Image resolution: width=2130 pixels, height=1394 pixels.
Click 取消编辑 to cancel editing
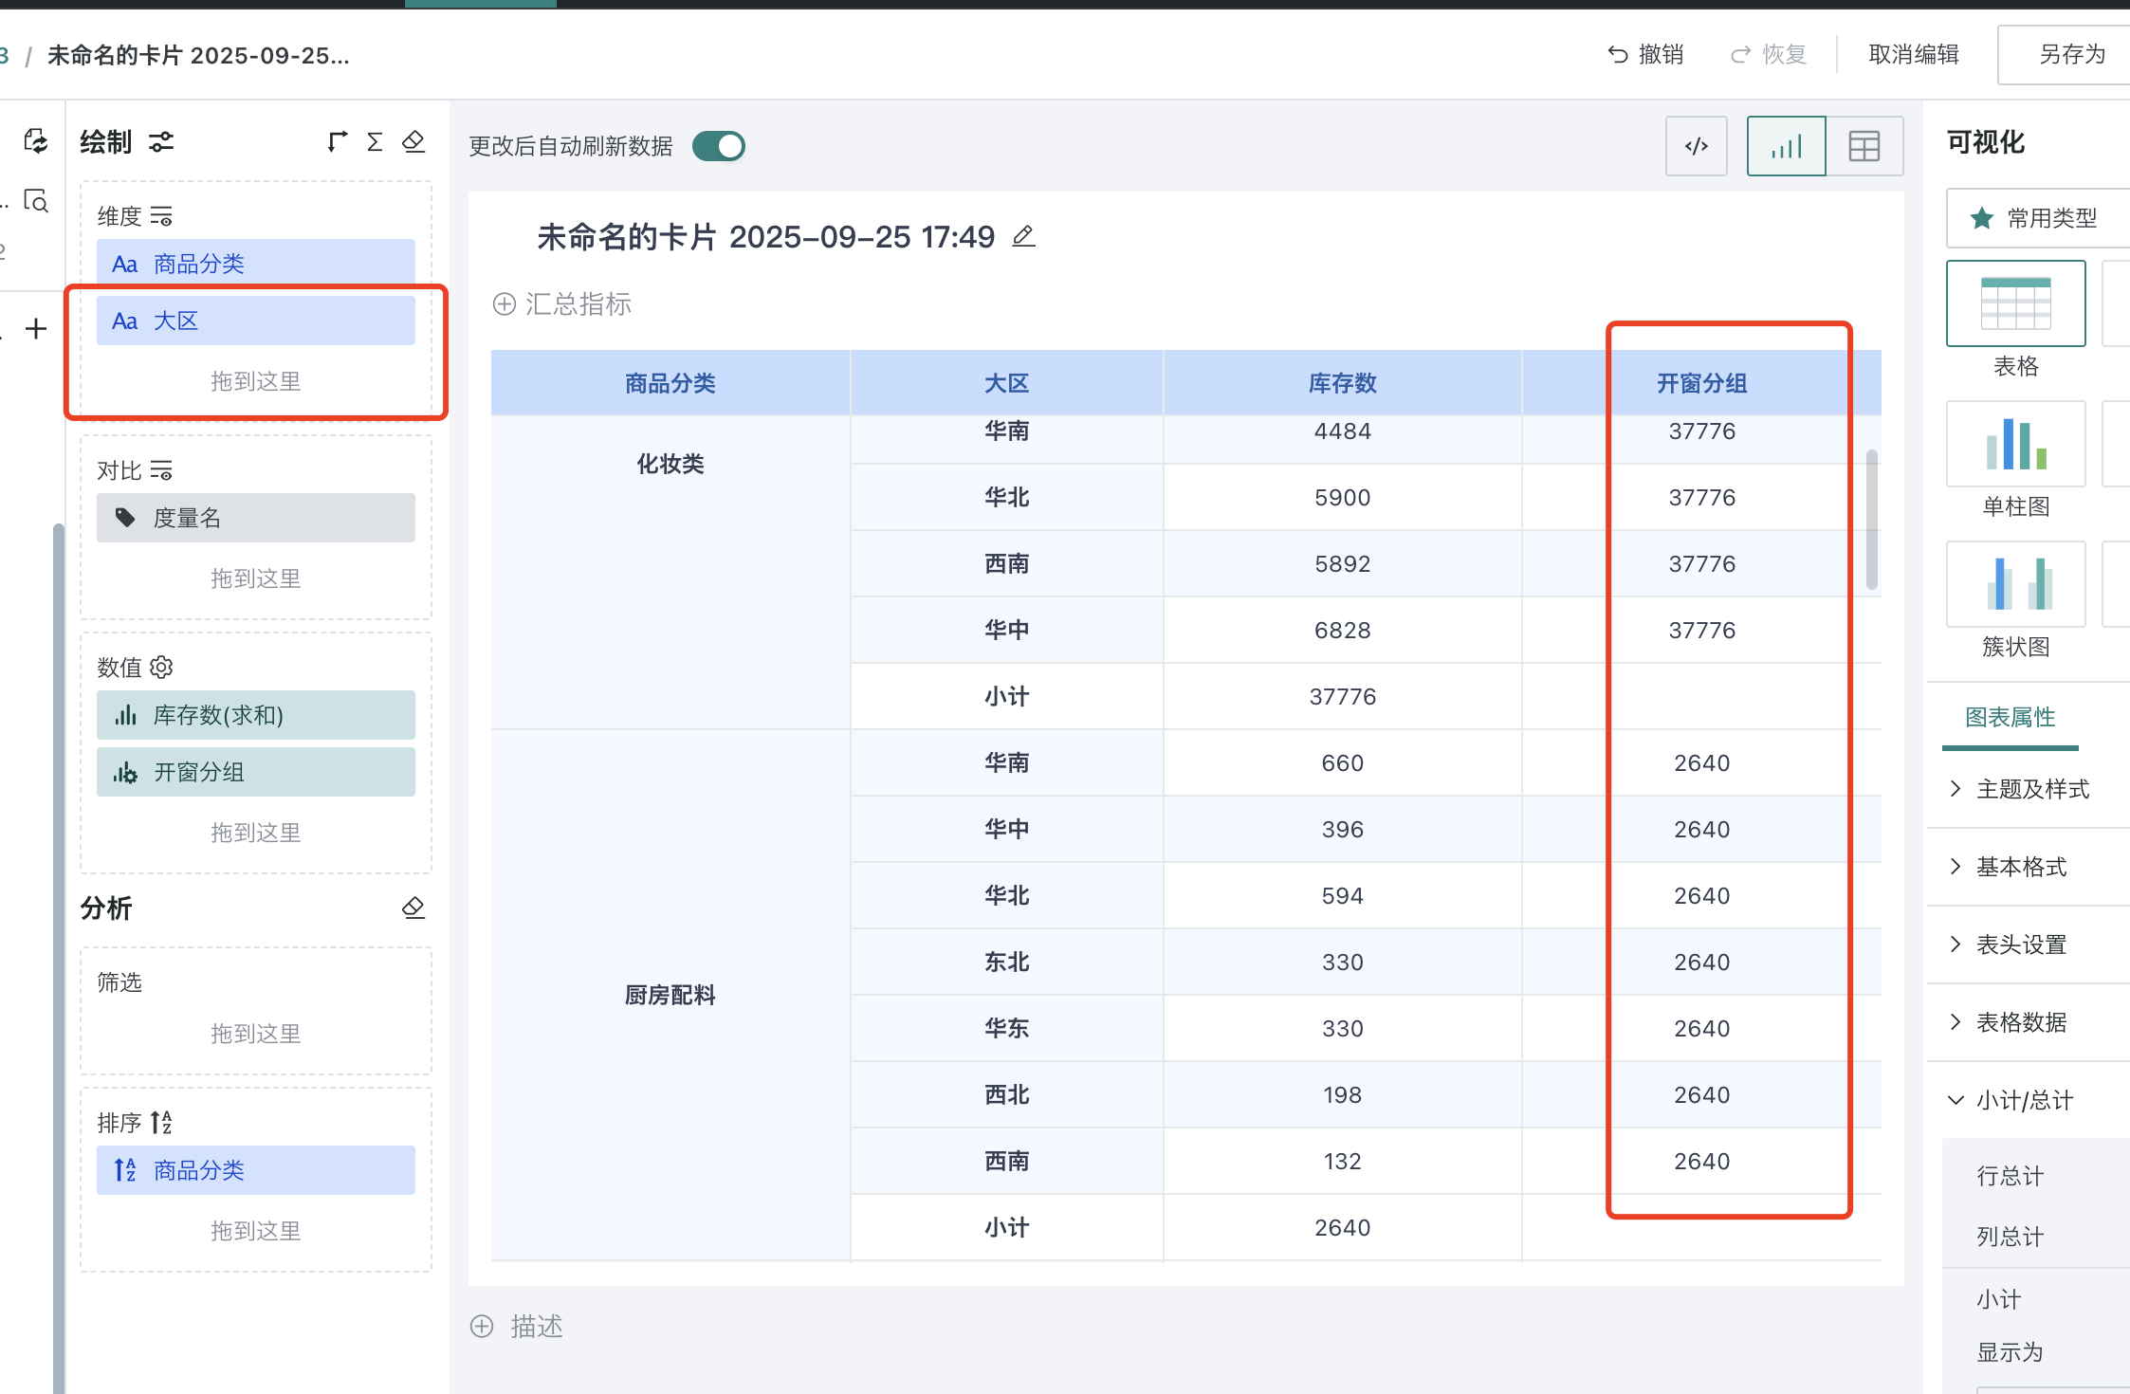[1913, 54]
